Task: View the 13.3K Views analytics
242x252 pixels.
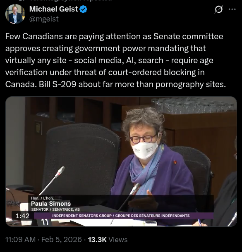Action: [108, 240]
